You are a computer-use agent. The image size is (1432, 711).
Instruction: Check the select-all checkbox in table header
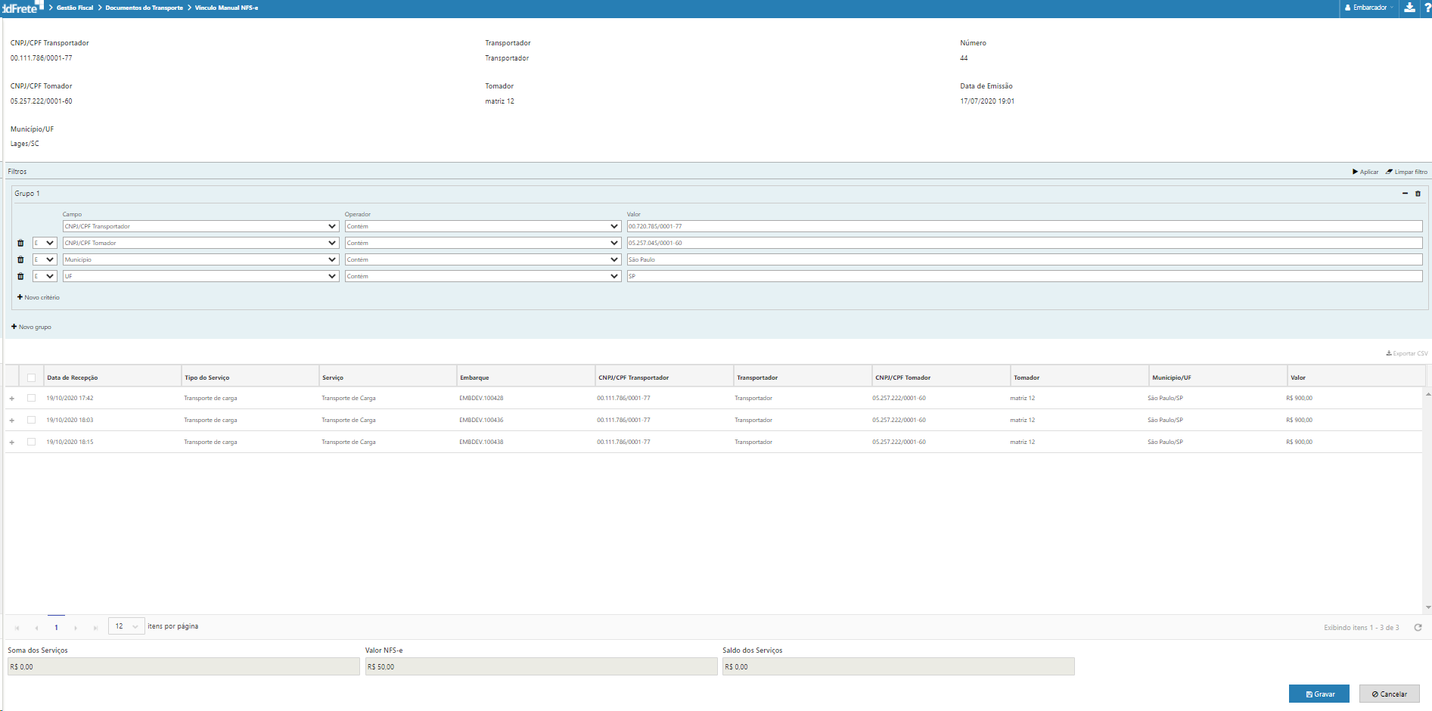coord(31,377)
